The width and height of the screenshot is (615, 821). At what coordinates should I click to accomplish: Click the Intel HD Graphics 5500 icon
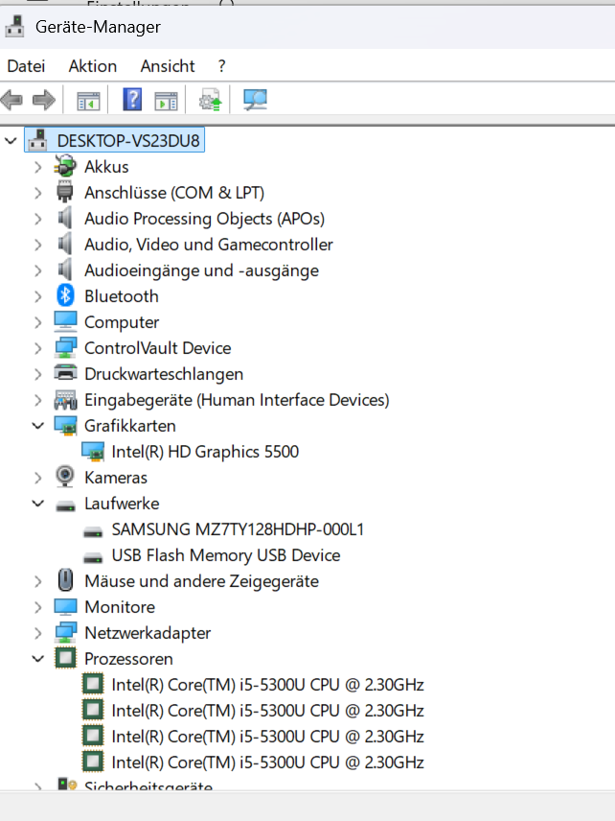93,452
